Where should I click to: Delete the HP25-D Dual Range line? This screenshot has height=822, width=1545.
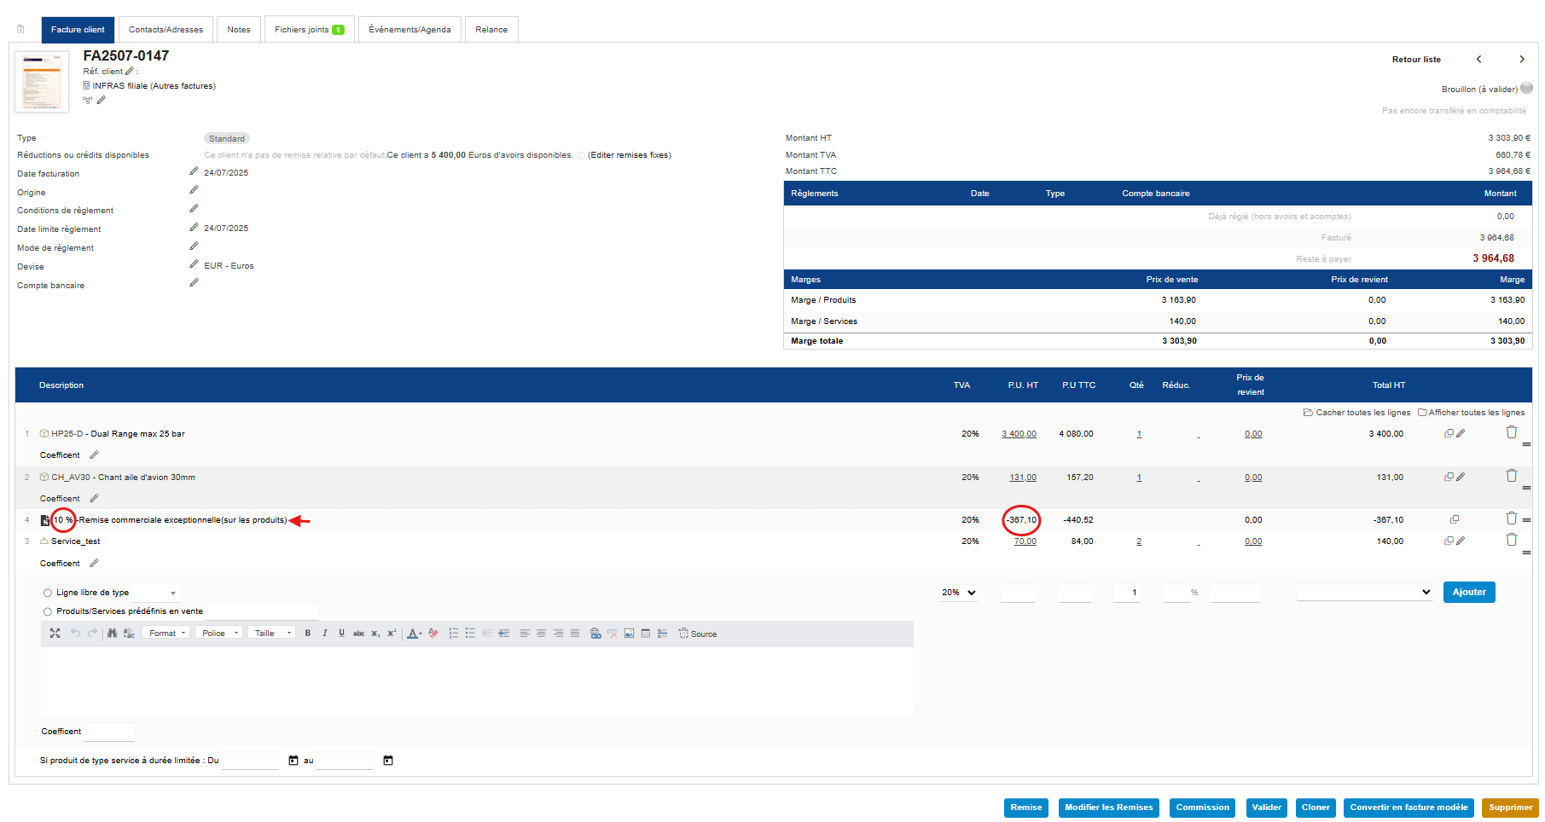1511,432
